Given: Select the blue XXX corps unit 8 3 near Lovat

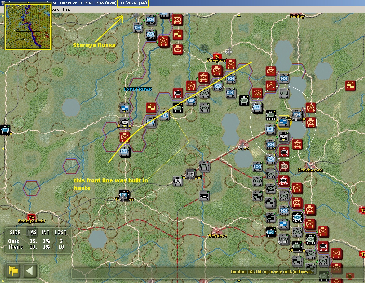Looking at the screenshot, I should click(125, 108).
